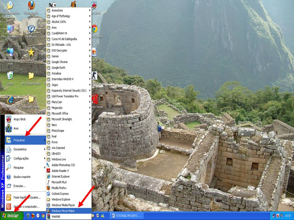Expand the Acessórios program folder
The height and width of the screenshot is (220, 294).
(x=69, y=10)
